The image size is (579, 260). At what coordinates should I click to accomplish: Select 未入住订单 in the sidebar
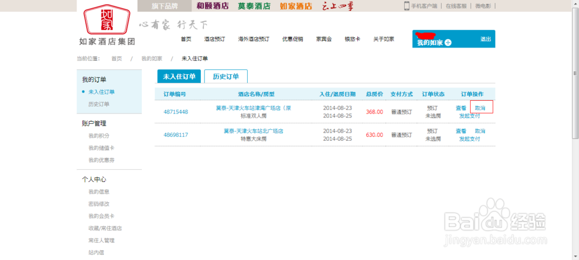coord(101,92)
